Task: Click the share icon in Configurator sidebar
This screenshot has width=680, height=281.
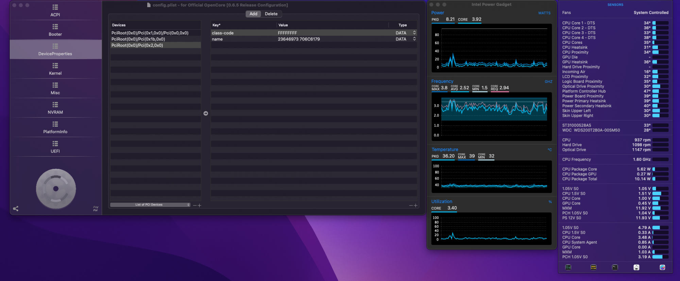Action: (16, 209)
